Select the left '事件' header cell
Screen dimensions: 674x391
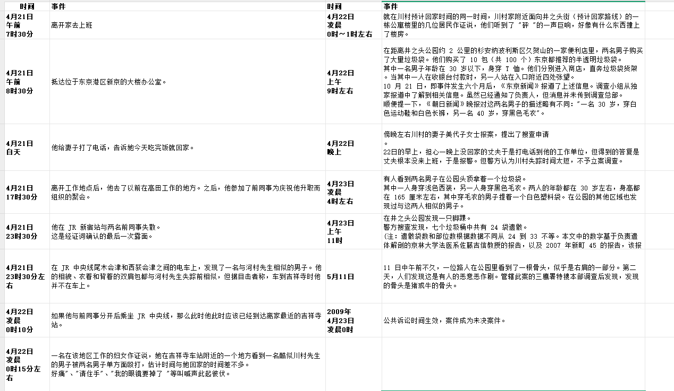pyautogui.click(x=188, y=6)
